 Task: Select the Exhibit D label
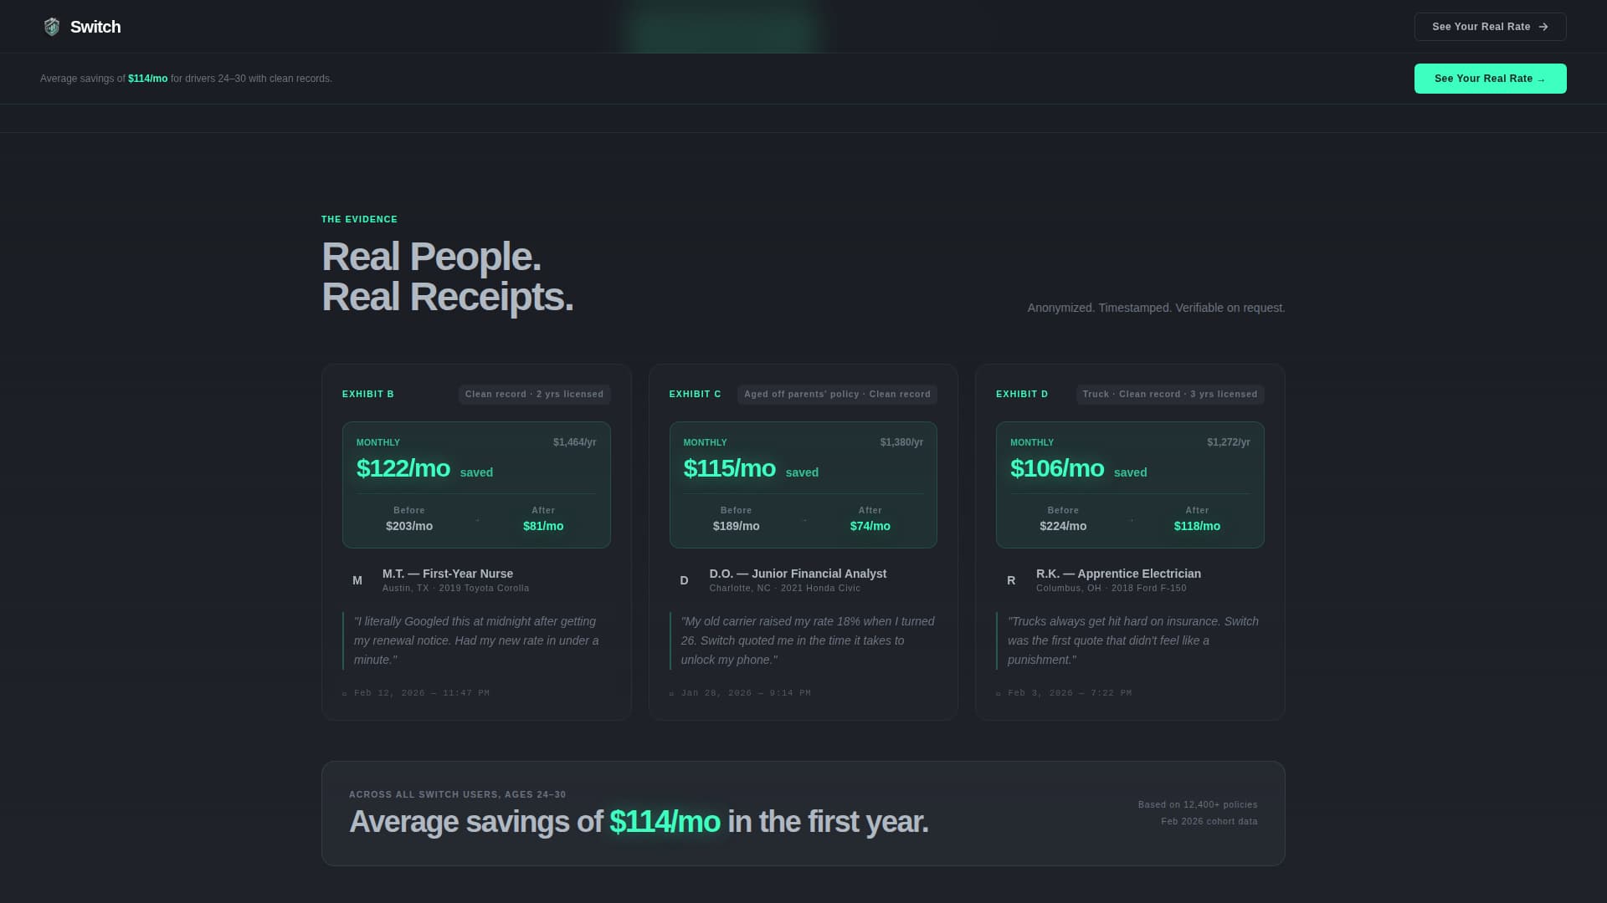[1022, 394]
